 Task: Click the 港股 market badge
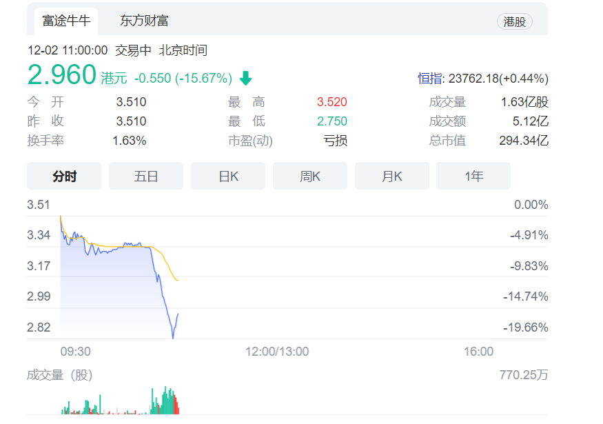tap(514, 21)
